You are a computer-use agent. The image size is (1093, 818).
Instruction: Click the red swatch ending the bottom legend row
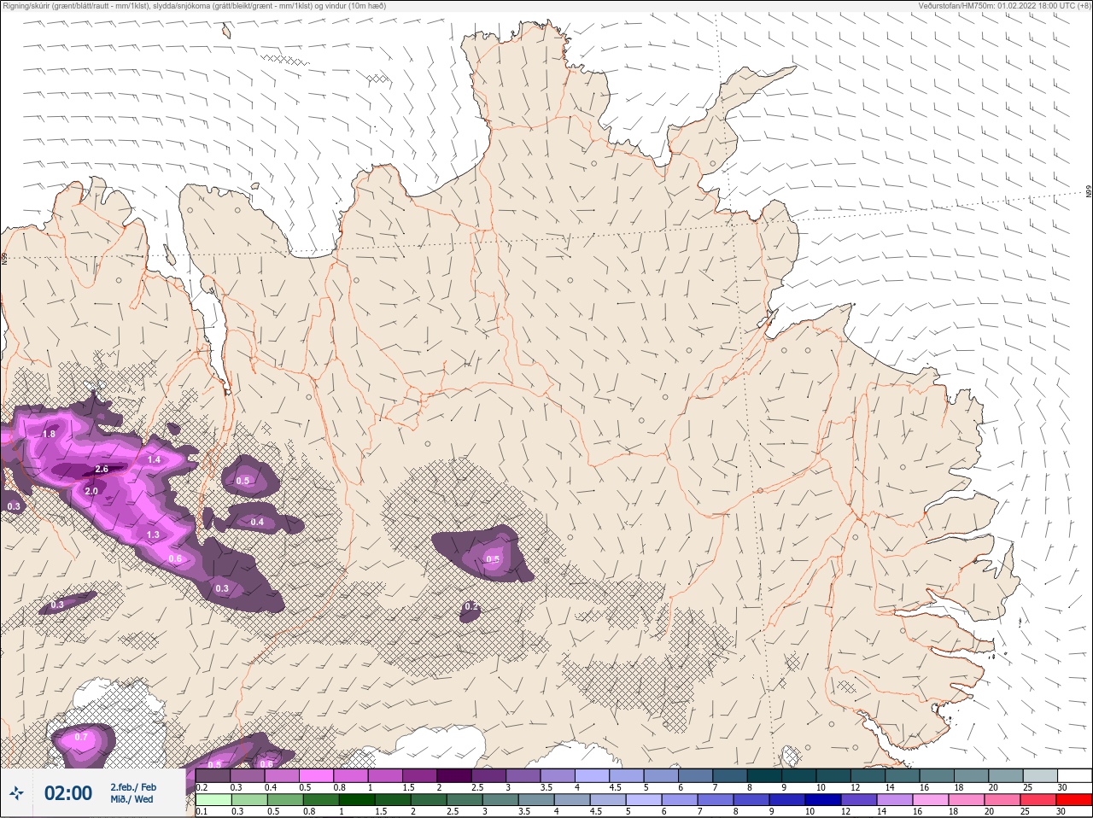tap(1074, 800)
